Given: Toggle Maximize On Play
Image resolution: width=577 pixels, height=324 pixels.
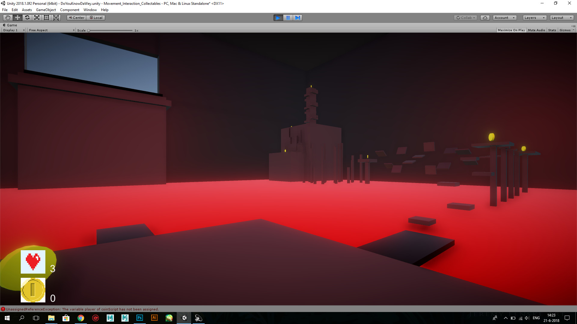Looking at the screenshot, I should (511, 30).
